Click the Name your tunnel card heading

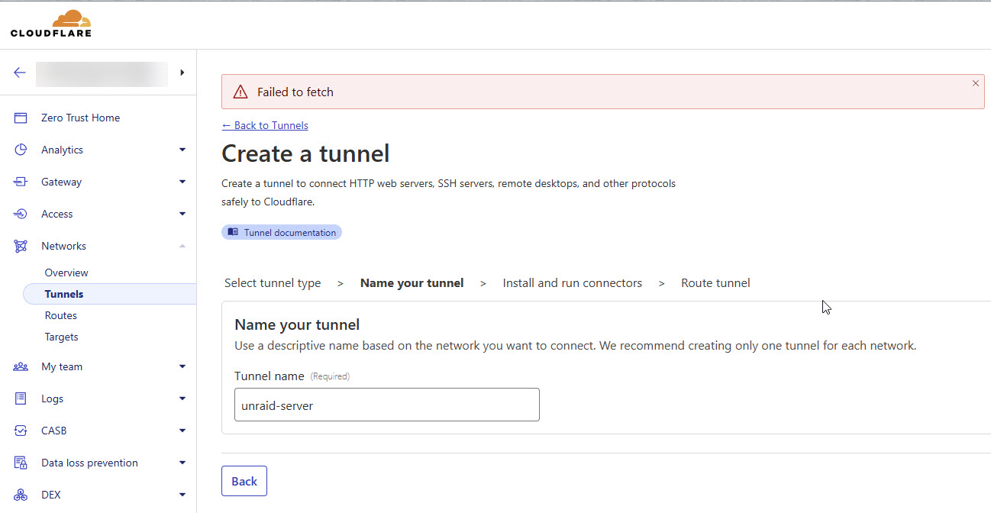tap(297, 324)
